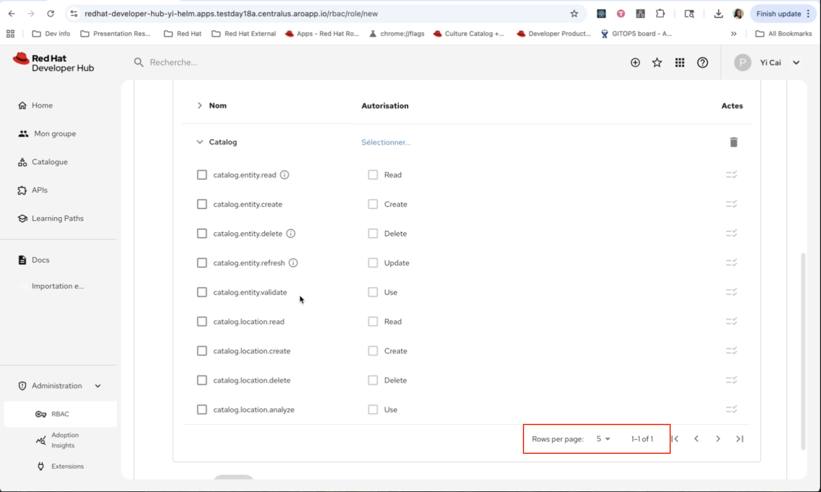This screenshot has height=492, width=821.
Task: Click the info icon next to catalog.entity.read
Action: tap(284, 175)
